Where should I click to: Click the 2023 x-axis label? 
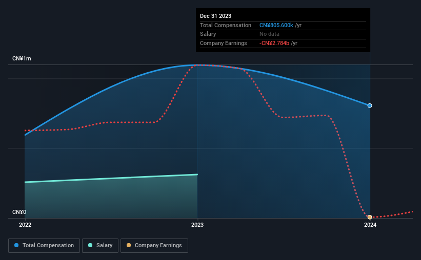coord(197,225)
